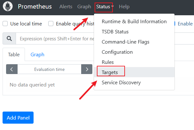This screenshot has width=194, height=130.
Task: Select TSDB Status from the dropdown
Action: click(134, 32)
